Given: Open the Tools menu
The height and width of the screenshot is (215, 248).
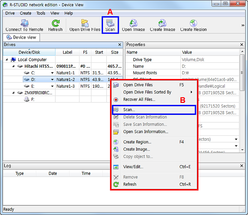Looking at the screenshot, I should click(x=41, y=13).
